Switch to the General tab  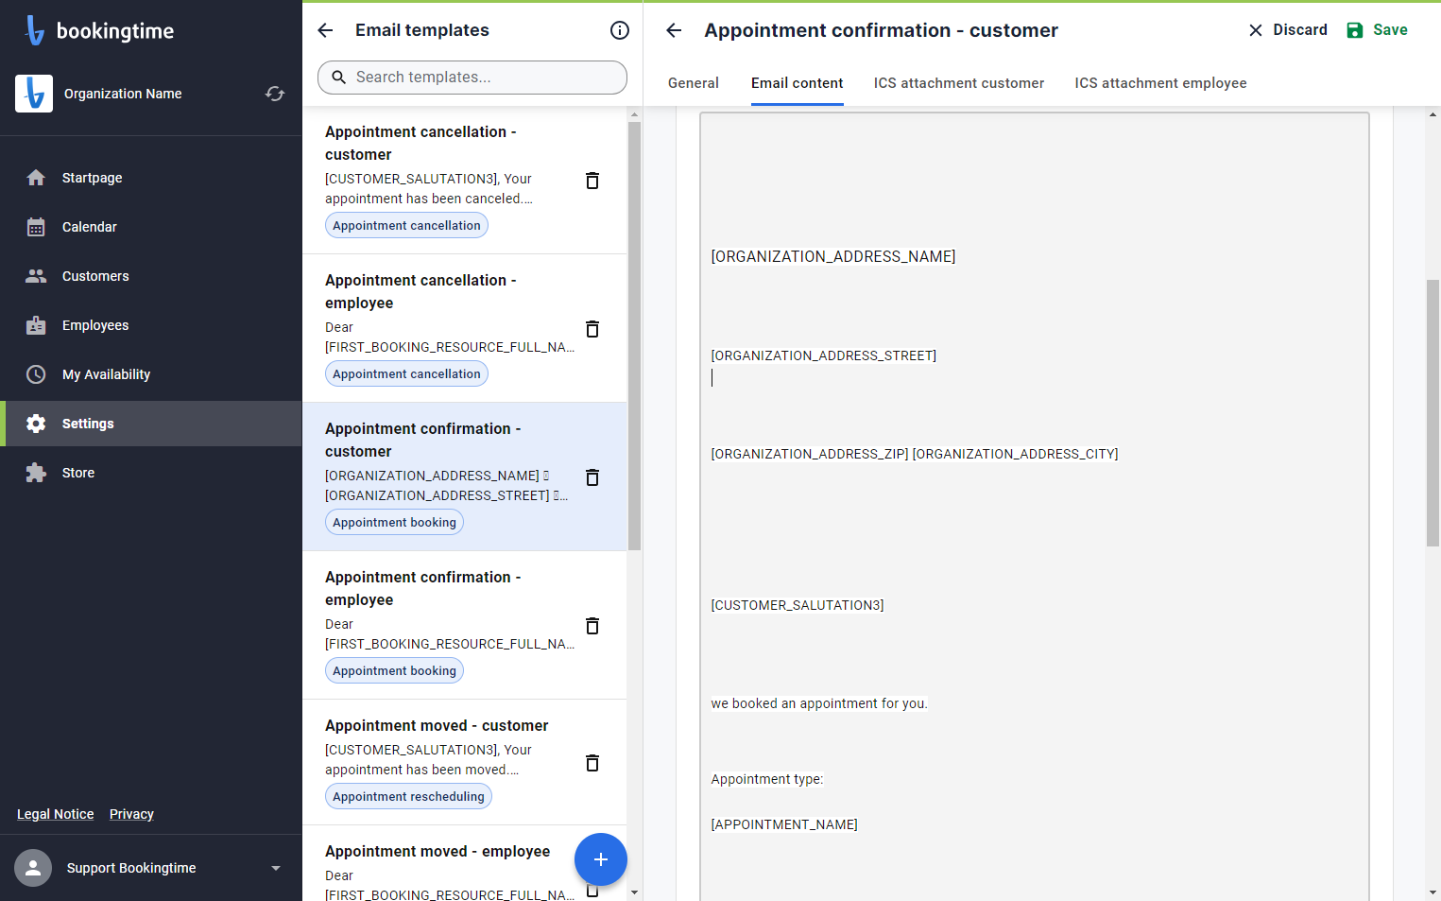point(694,83)
